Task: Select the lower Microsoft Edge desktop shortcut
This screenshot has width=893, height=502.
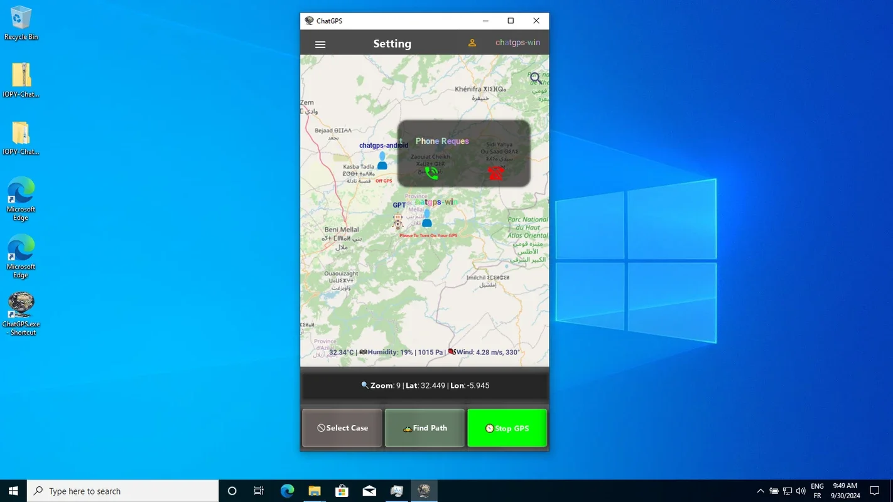Action: [21, 257]
